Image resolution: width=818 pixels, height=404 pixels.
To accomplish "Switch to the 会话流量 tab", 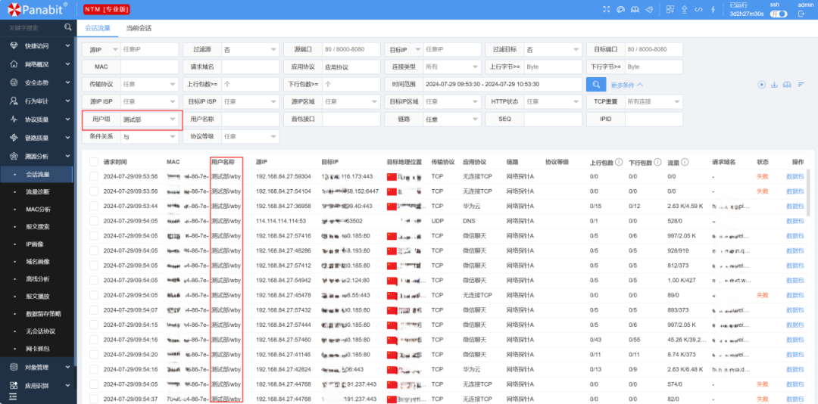I will [98, 28].
